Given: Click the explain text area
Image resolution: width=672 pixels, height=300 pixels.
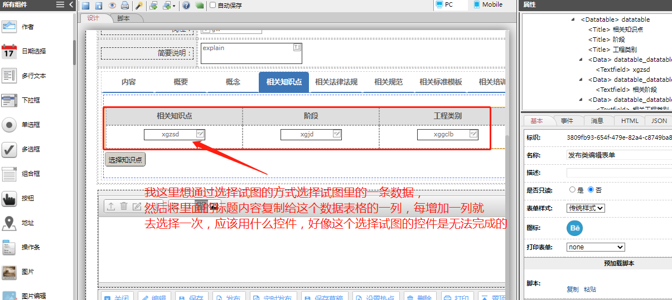Looking at the screenshot, I should click(251, 53).
